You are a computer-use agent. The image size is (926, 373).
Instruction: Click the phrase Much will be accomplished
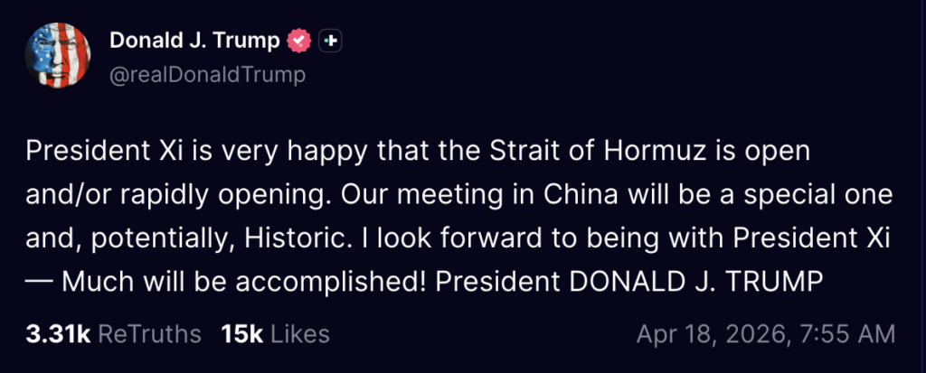point(243,283)
